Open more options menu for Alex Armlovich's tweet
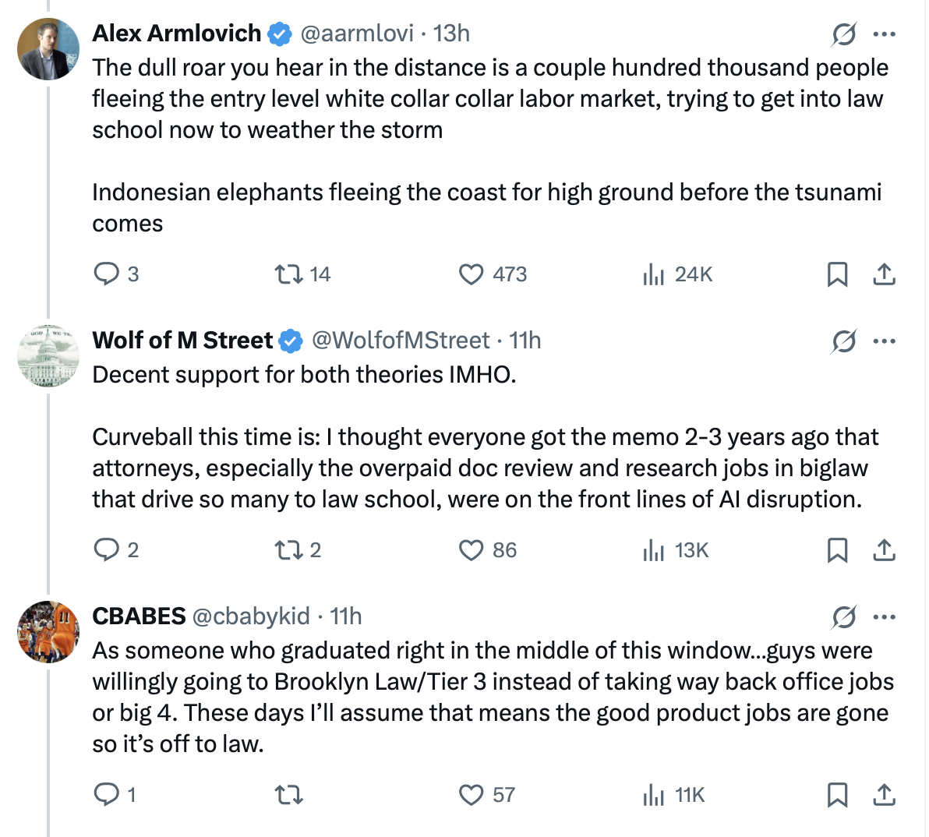Viewport: 929px width, 837px height. pos(885,34)
